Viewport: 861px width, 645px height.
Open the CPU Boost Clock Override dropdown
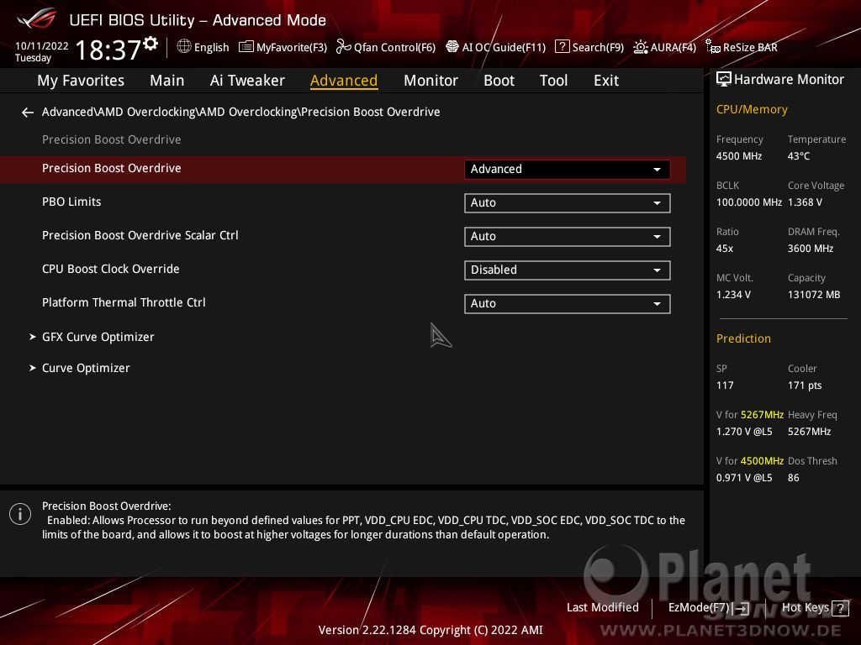[x=567, y=270]
